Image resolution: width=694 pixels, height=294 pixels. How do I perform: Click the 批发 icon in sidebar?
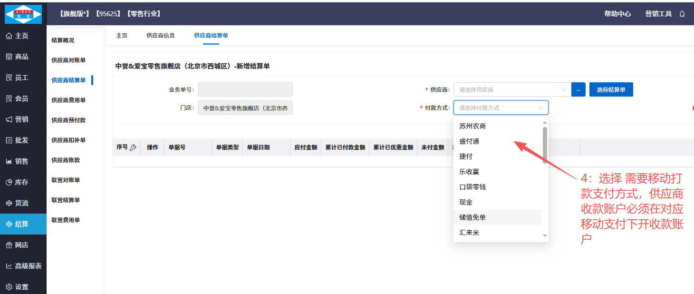pos(9,140)
